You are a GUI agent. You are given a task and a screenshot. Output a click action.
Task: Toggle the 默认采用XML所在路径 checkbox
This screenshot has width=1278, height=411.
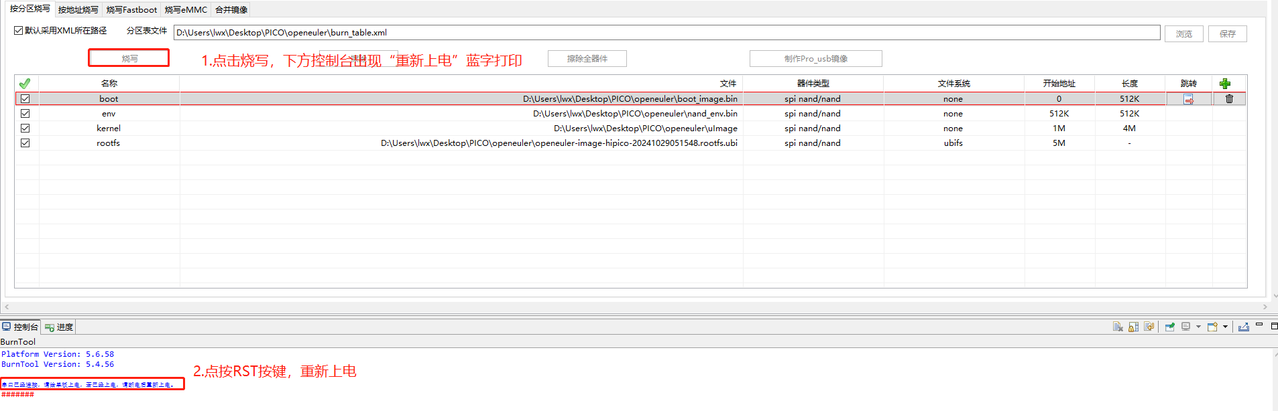click(x=19, y=31)
